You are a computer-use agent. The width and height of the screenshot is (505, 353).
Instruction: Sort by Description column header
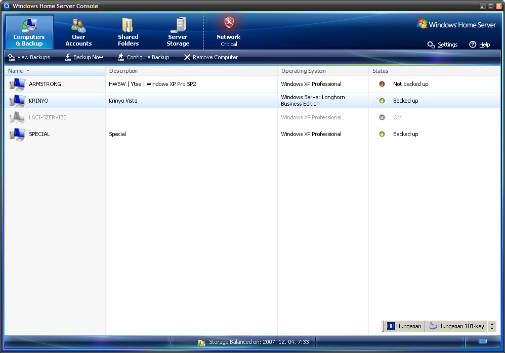[x=191, y=71]
